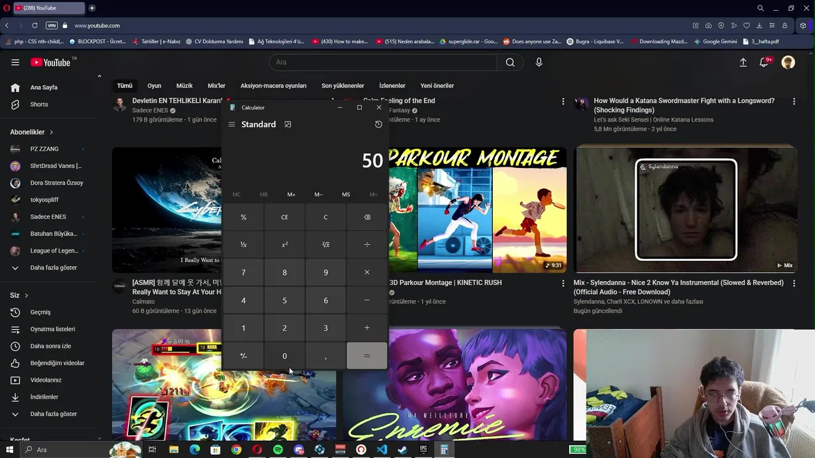Viewport: 815px width, 458px height.
Task: Click the divide operator in Calculator
Action: tap(367, 245)
